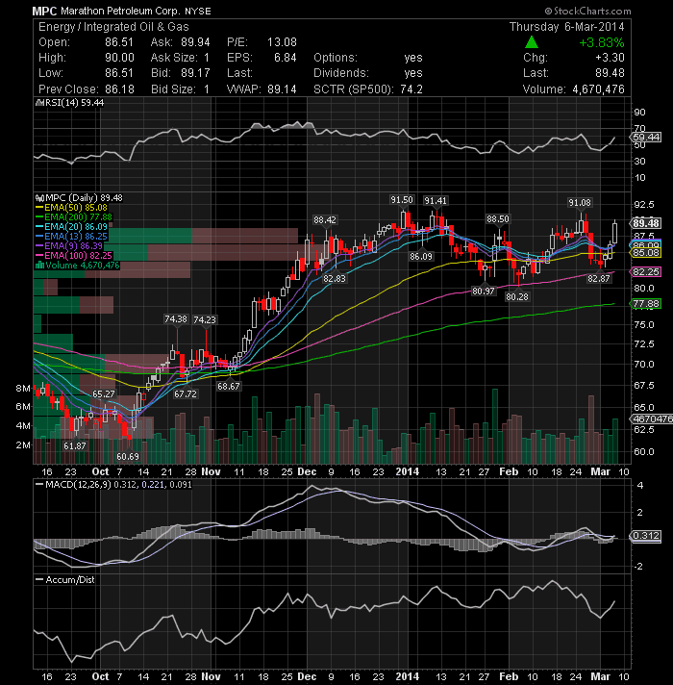The width and height of the screenshot is (673, 685).
Task: Click the 65.27 price label
Action: [x=104, y=394]
